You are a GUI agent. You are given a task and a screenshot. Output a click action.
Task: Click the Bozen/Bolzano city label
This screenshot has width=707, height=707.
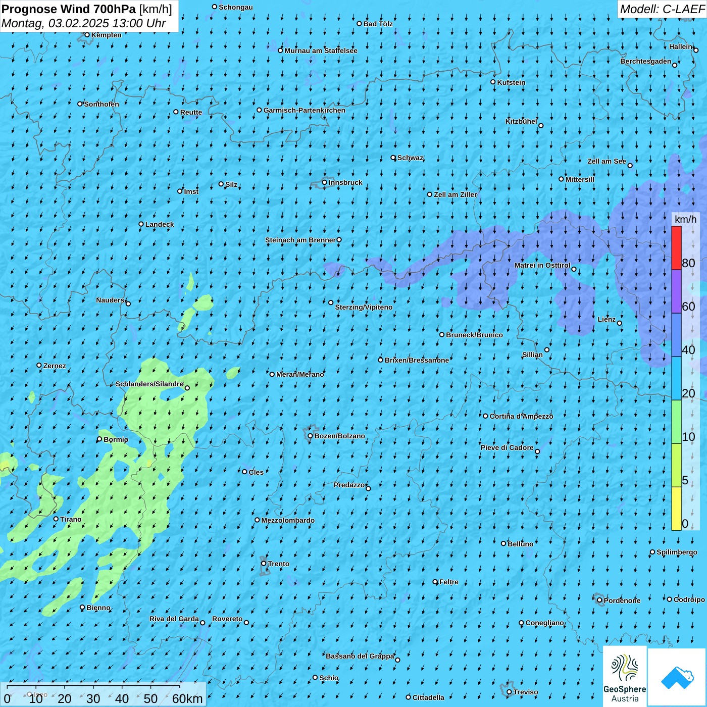[339, 436]
